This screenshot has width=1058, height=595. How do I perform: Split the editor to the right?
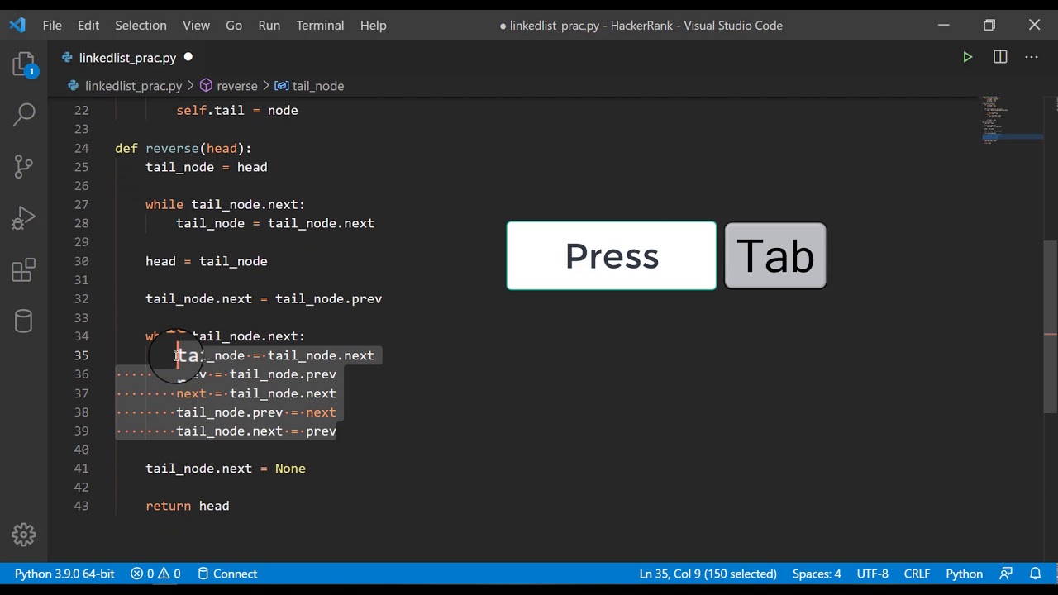coord(1000,57)
